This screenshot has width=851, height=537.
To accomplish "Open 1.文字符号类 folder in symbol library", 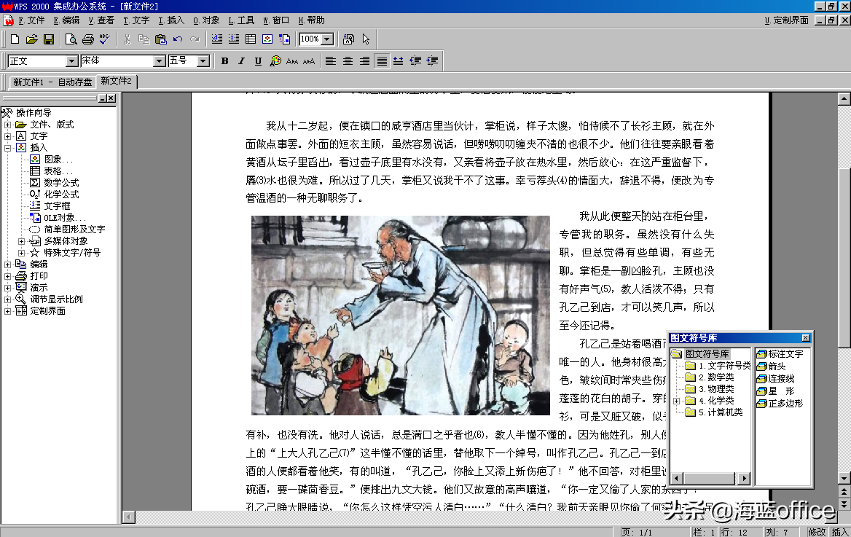I will (724, 366).
